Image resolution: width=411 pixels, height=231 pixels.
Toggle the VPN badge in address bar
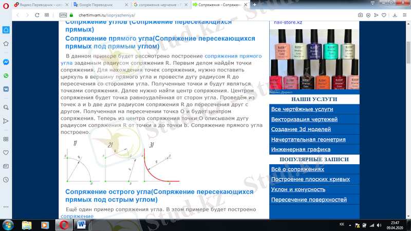point(63,15)
